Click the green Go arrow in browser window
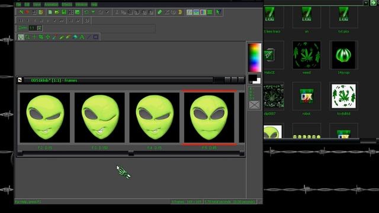The image size is (379, 213). pyautogui.click(x=373, y=2)
